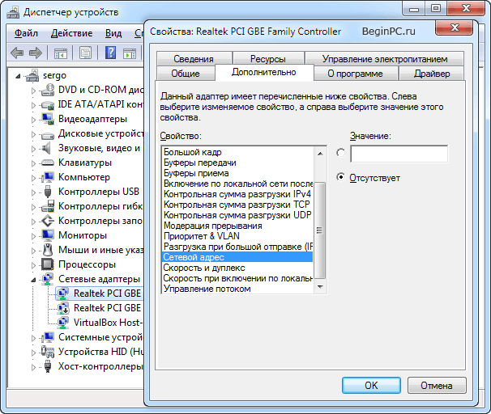Click the sergo computer root icon
Image resolution: width=491 pixels, height=414 pixels.
pyautogui.click(x=32, y=75)
